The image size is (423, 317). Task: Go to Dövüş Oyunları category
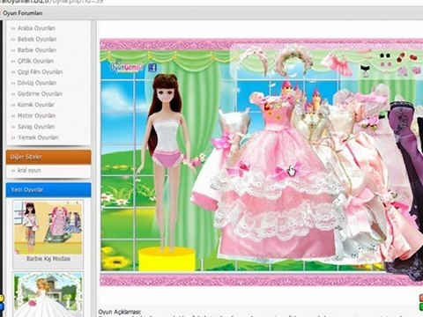tap(37, 83)
